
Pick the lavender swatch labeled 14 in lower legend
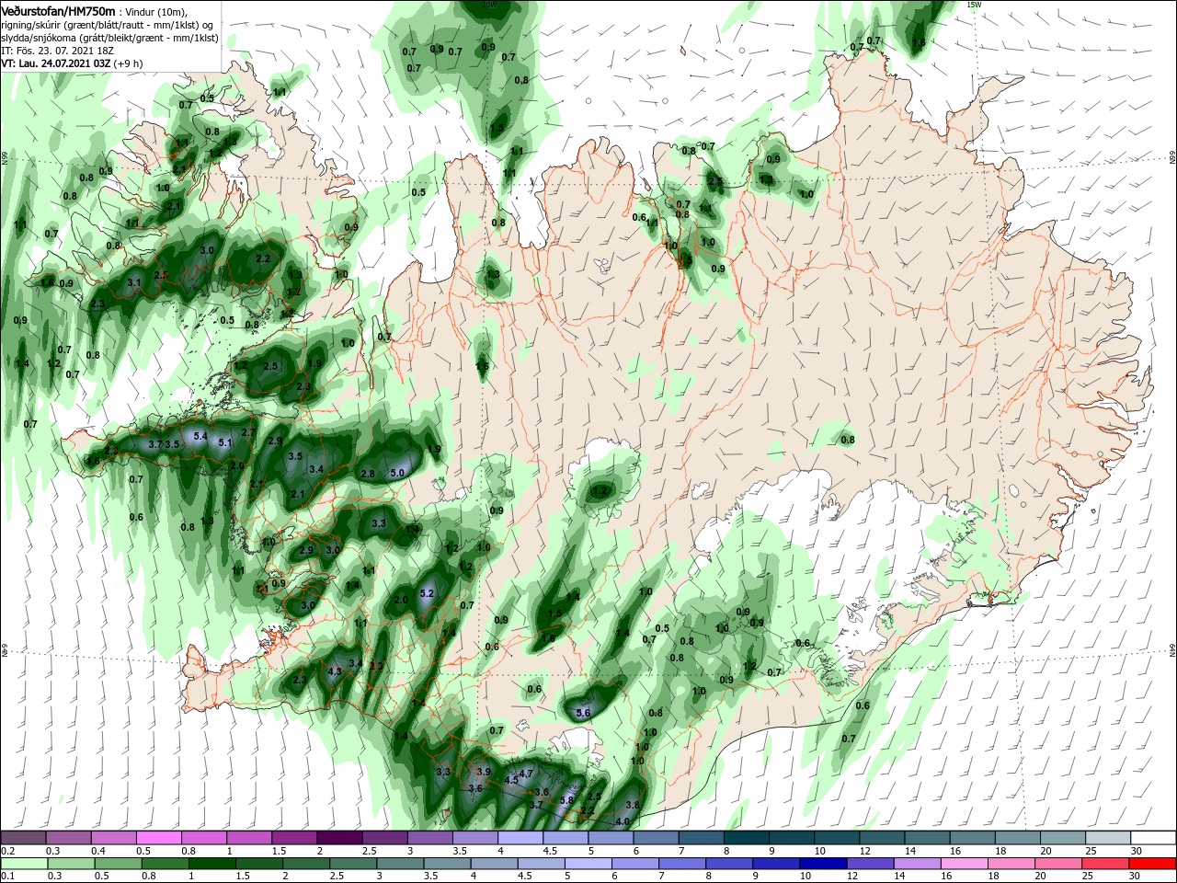916,865
